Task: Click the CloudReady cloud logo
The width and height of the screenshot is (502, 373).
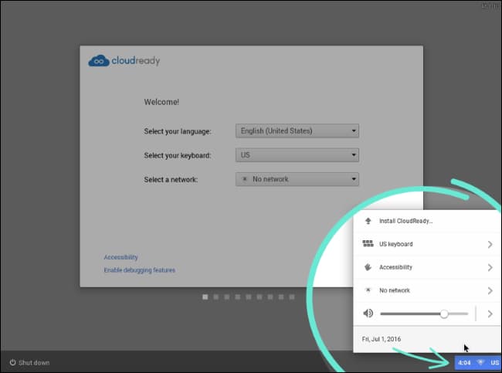Action: [x=99, y=60]
